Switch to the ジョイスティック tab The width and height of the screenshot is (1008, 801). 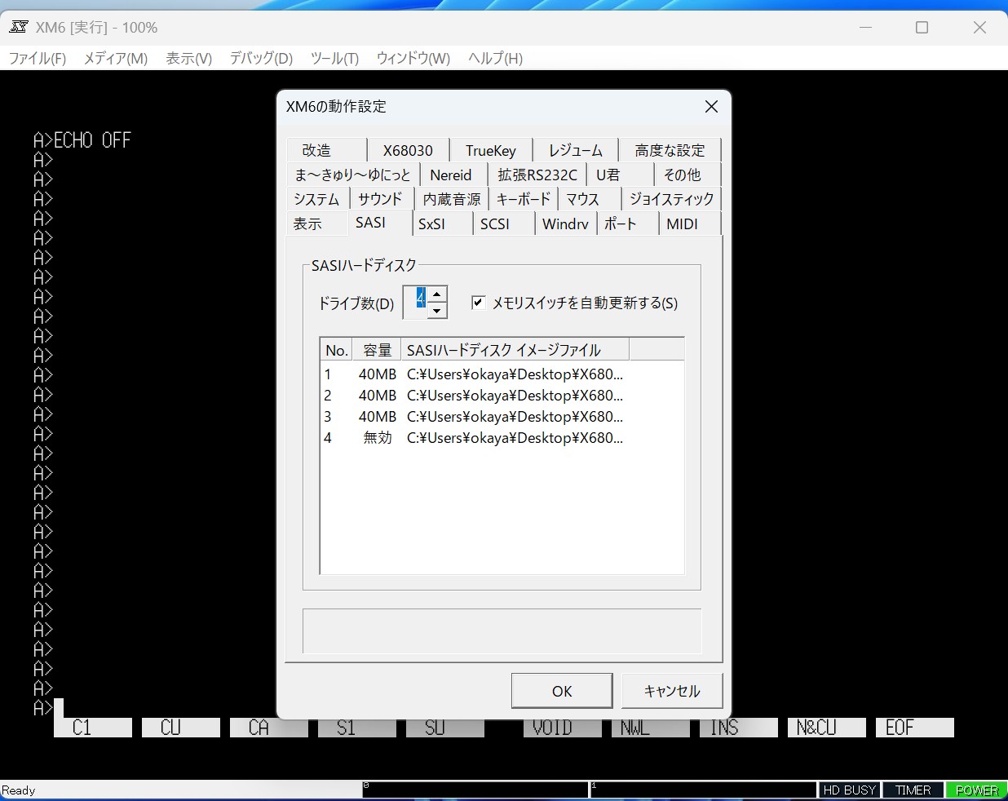(671, 199)
